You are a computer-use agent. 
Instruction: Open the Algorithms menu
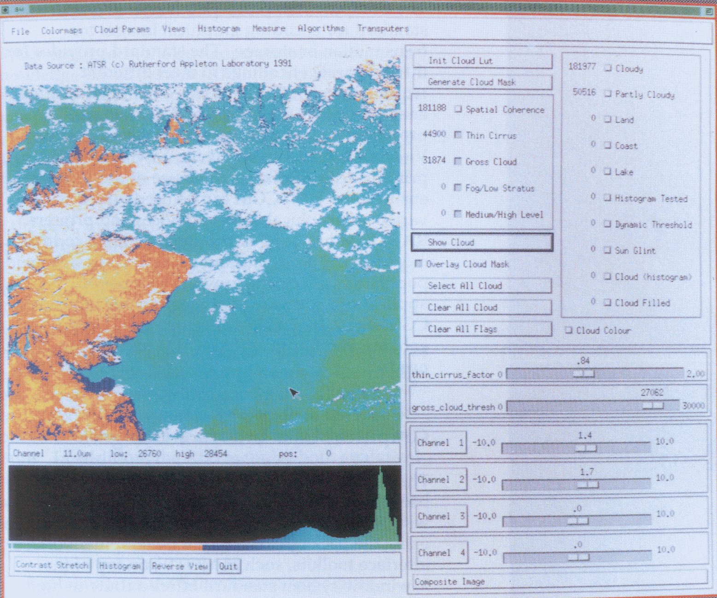point(322,28)
